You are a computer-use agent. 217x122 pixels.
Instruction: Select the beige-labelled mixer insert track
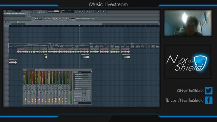click(x=49, y=78)
